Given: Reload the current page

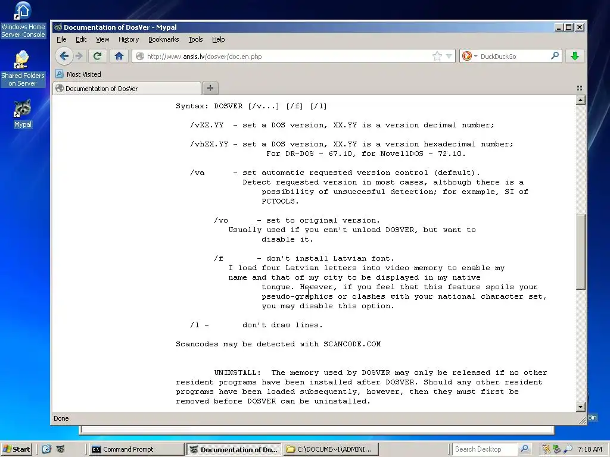Looking at the screenshot, I should click(x=97, y=57).
